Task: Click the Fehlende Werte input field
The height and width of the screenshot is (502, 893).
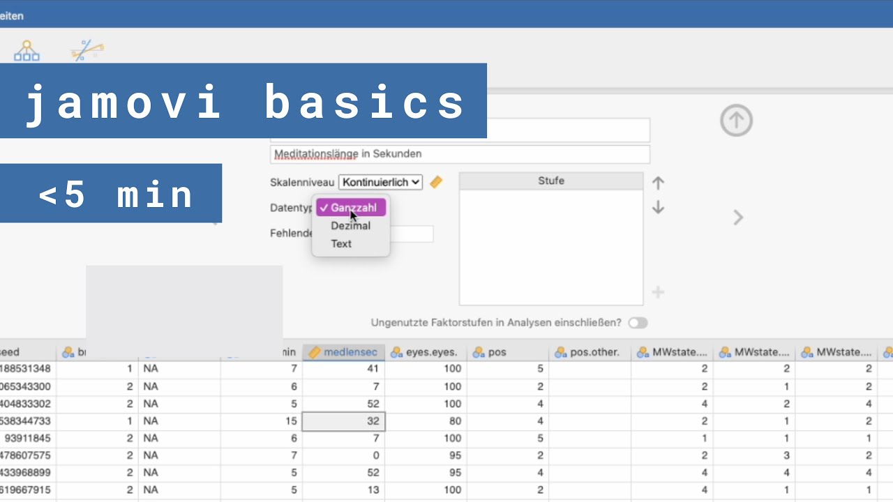Action: tap(410, 234)
